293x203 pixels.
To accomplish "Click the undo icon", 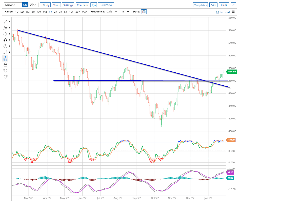I will 5,70.
